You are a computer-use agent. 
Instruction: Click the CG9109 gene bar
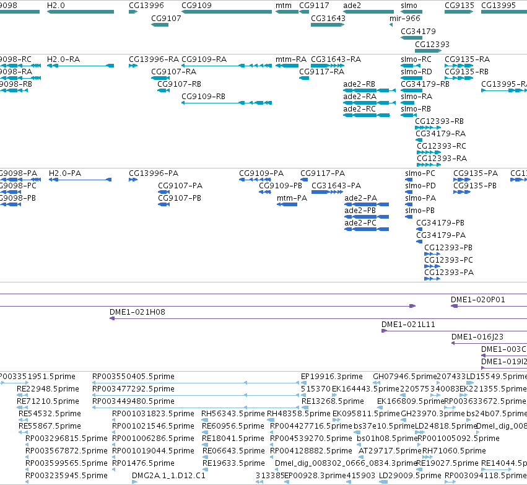(x=227, y=12)
